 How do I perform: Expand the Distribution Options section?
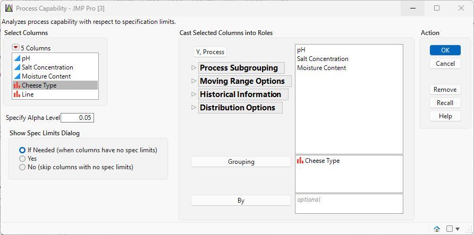pos(193,108)
